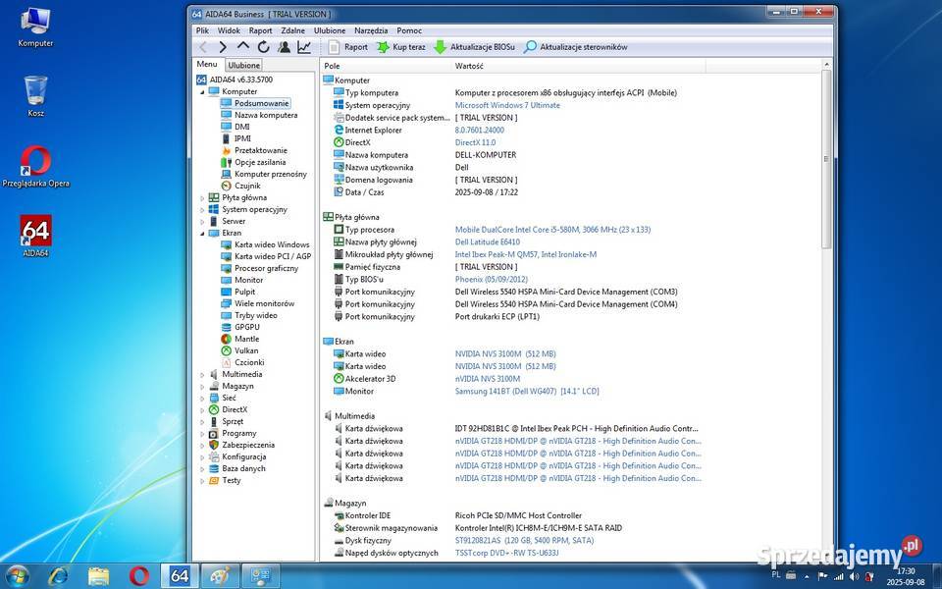Click the forward navigation arrow
The width and height of the screenshot is (942, 589).
click(223, 47)
